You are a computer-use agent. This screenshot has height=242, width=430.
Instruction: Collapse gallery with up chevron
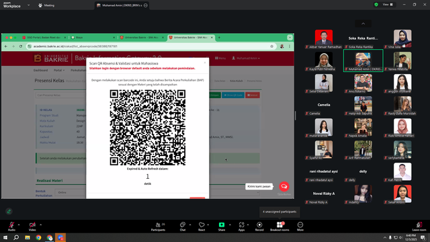pyautogui.click(x=363, y=24)
